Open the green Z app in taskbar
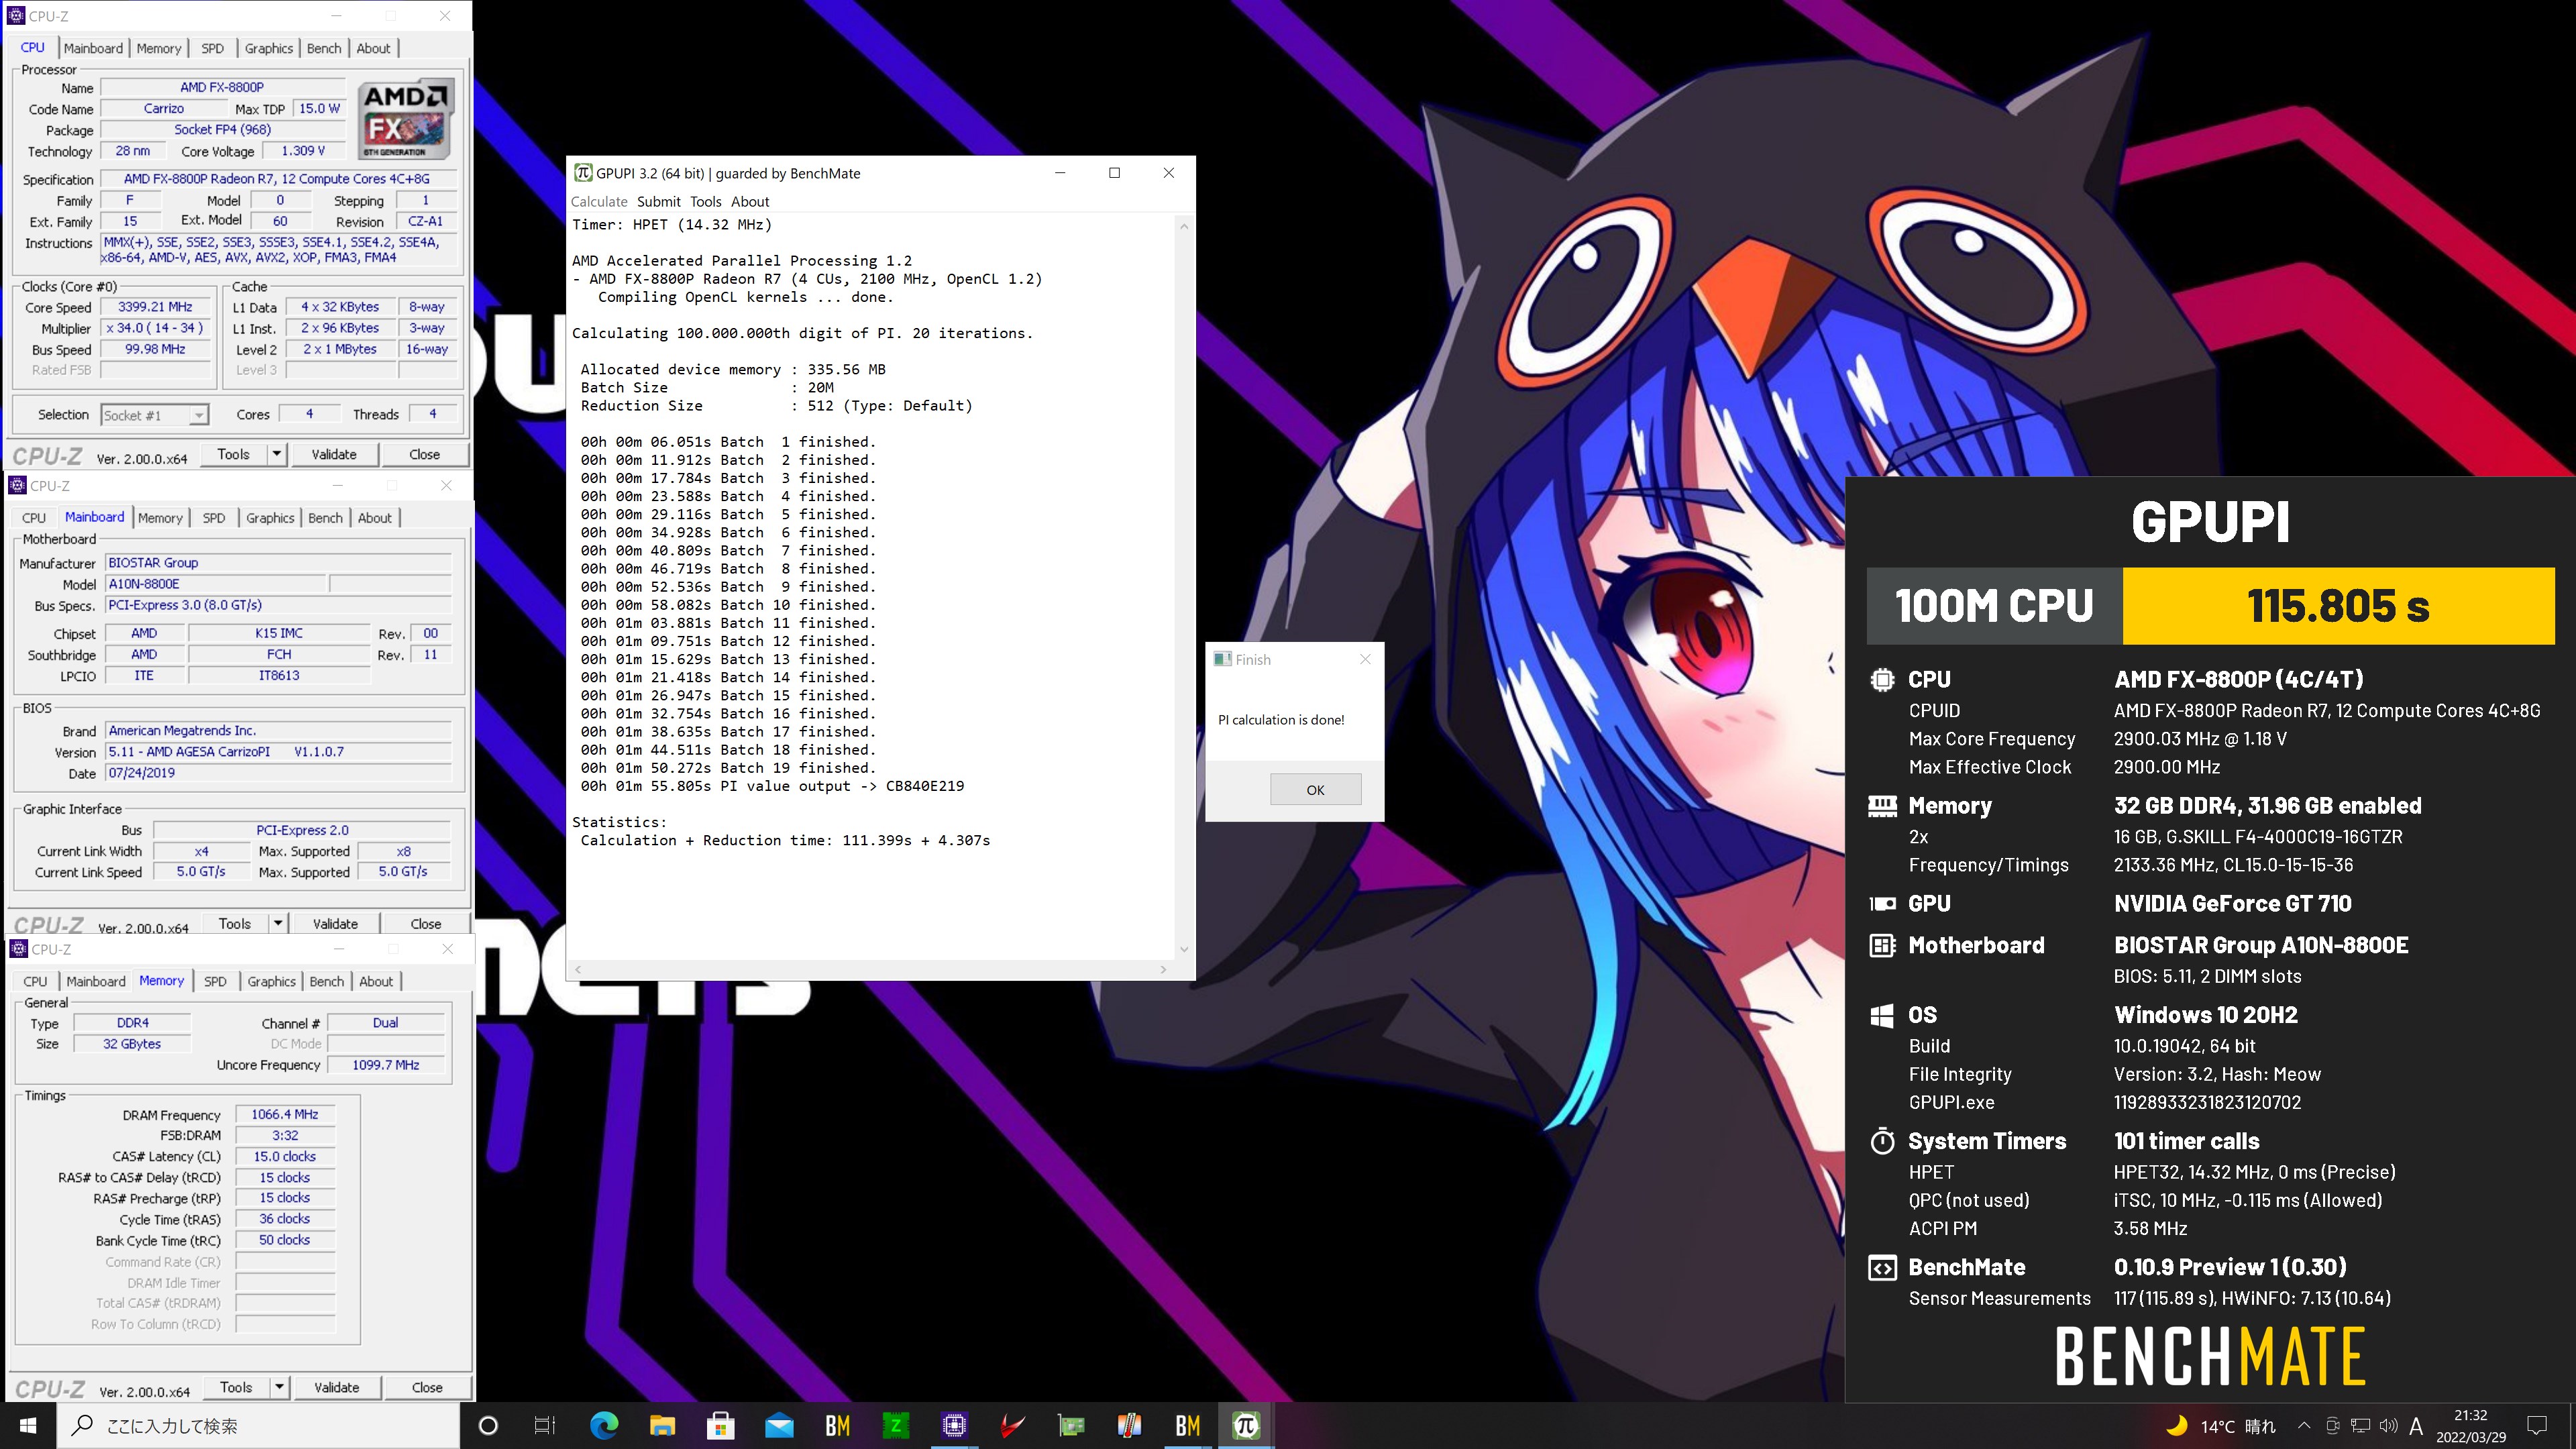The image size is (2576, 1449). 896,1426
